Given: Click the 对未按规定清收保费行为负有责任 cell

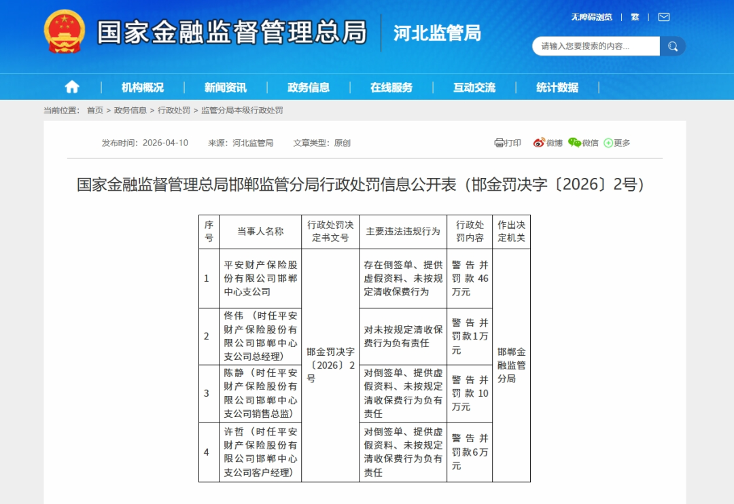Looking at the screenshot, I should click(403, 336).
